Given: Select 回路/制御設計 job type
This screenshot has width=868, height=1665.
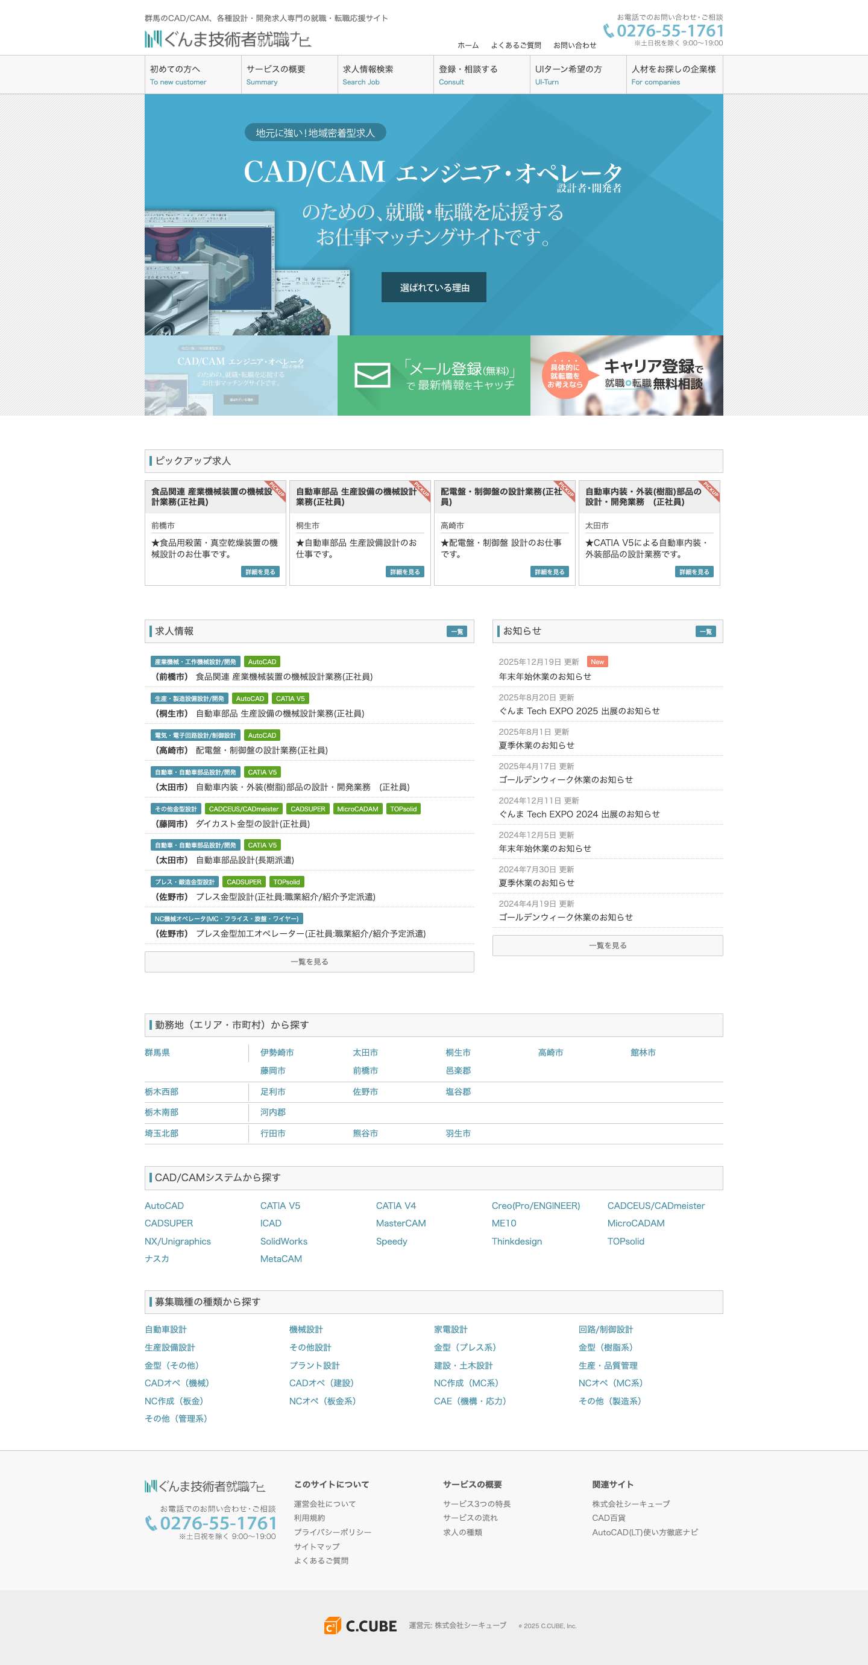Looking at the screenshot, I should click(606, 1330).
